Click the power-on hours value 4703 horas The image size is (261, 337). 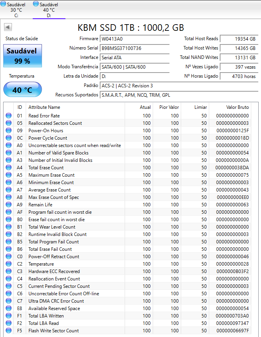pos(239,76)
